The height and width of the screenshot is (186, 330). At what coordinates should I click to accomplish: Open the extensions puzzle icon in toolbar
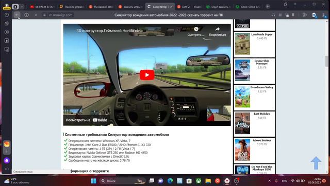coord(304,15)
